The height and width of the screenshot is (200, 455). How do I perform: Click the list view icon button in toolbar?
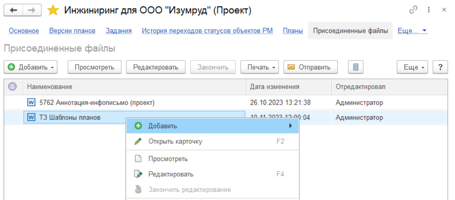[x=356, y=67]
